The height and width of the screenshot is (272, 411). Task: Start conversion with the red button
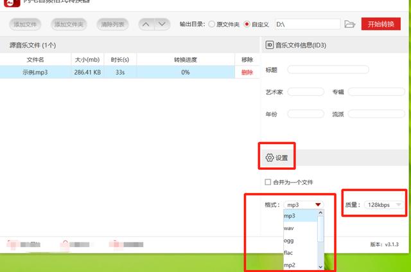pos(381,24)
